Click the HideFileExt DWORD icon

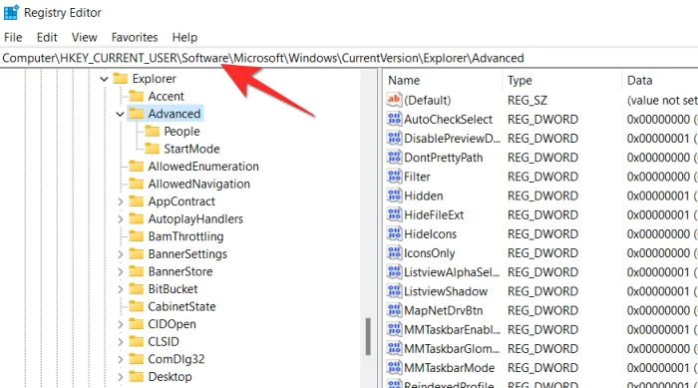pos(395,214)
